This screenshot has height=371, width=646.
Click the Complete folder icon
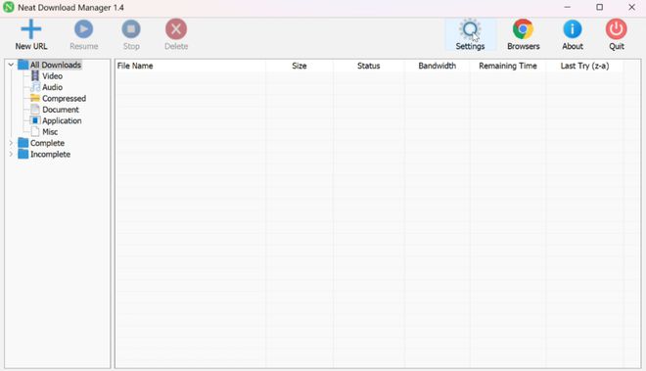click(x=23, y=143)
